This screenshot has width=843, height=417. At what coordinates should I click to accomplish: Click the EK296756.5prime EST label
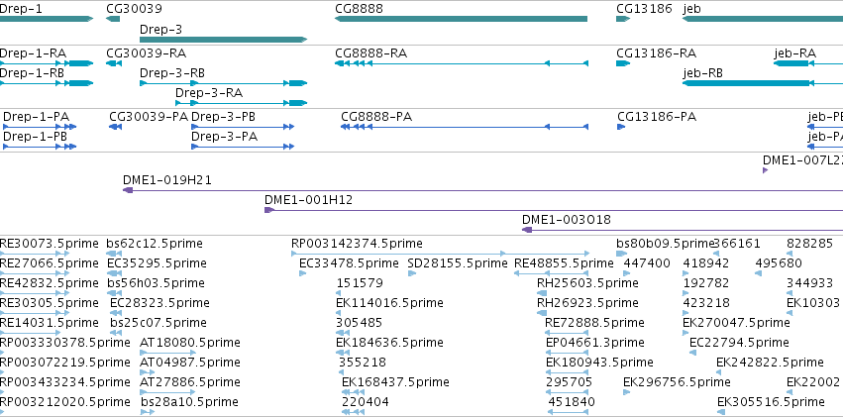[677, 382]
